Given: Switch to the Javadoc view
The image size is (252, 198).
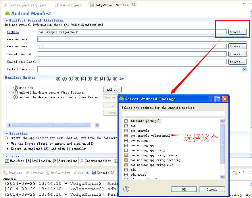Looking at the screenshot, I should (34, 173).
